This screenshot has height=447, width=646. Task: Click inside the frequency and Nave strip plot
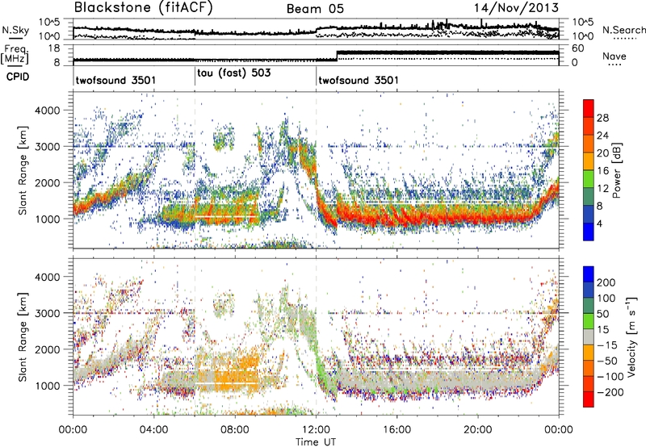click(316, 56)
